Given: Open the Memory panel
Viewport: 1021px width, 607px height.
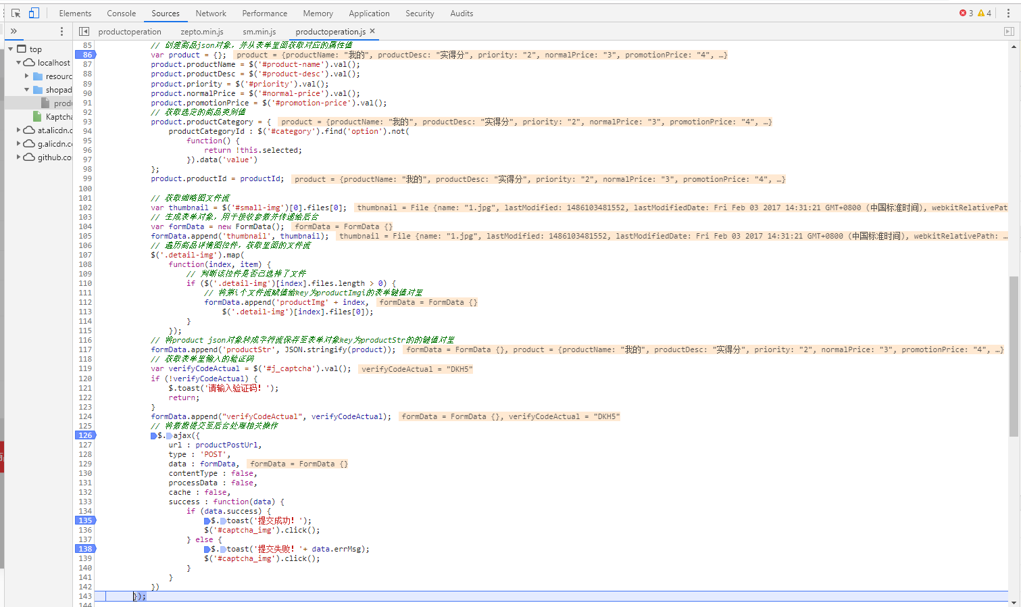Looking at the screenshot, I should 318,14.
